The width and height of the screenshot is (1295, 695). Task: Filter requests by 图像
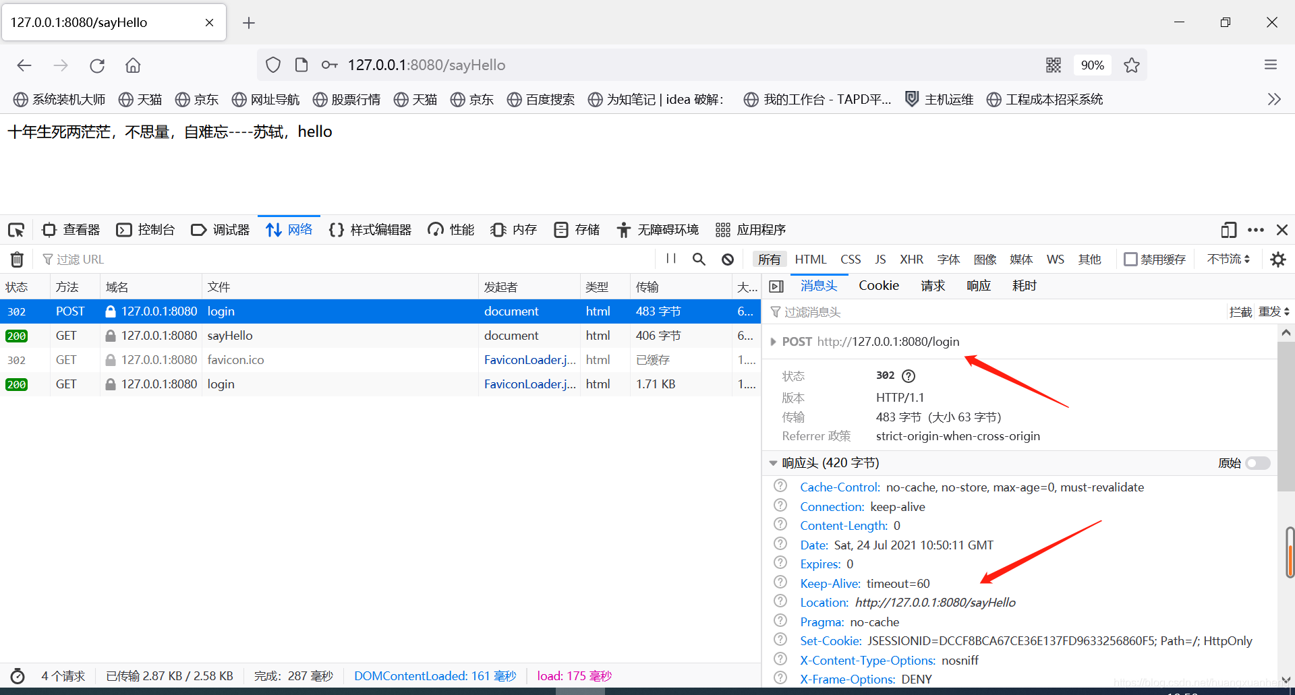985,260
